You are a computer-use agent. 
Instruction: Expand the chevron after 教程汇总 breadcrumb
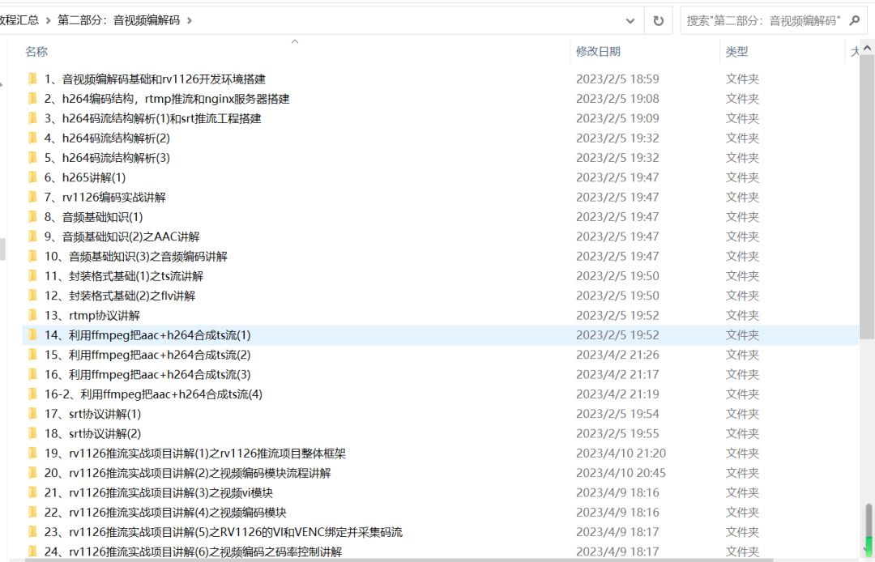click(x=48, y=20)
